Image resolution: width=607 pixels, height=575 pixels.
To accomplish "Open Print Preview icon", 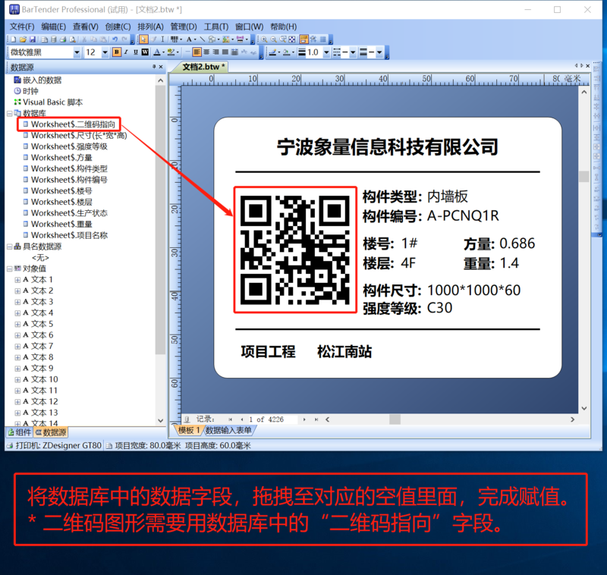I will 72,39.
